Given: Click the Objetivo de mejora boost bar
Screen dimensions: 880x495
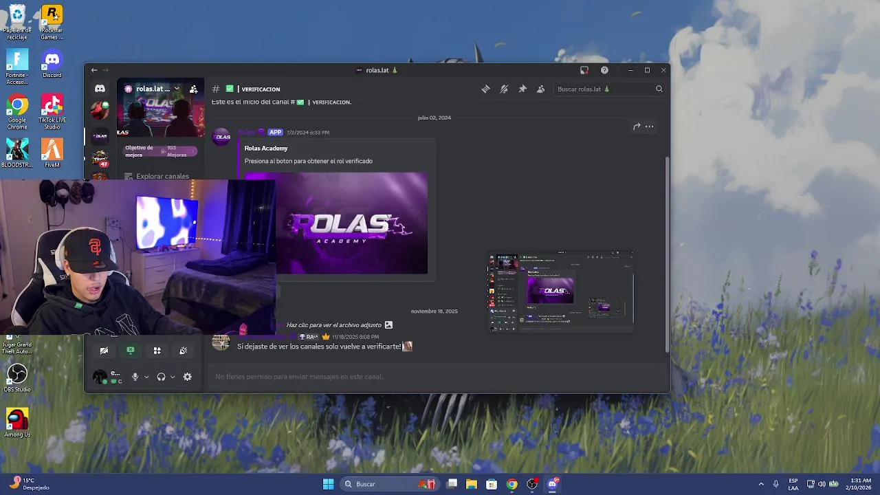Looking at the screenshot, I should [x=159, y=151].
